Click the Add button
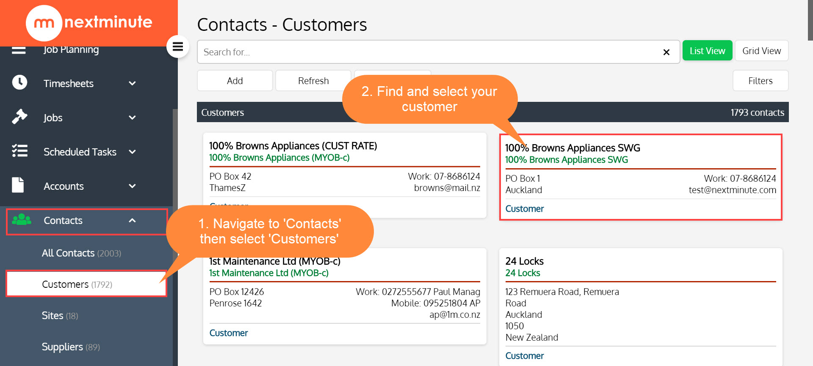The width and height of the screenshot is (813, 366). click(x=235, y=81)
